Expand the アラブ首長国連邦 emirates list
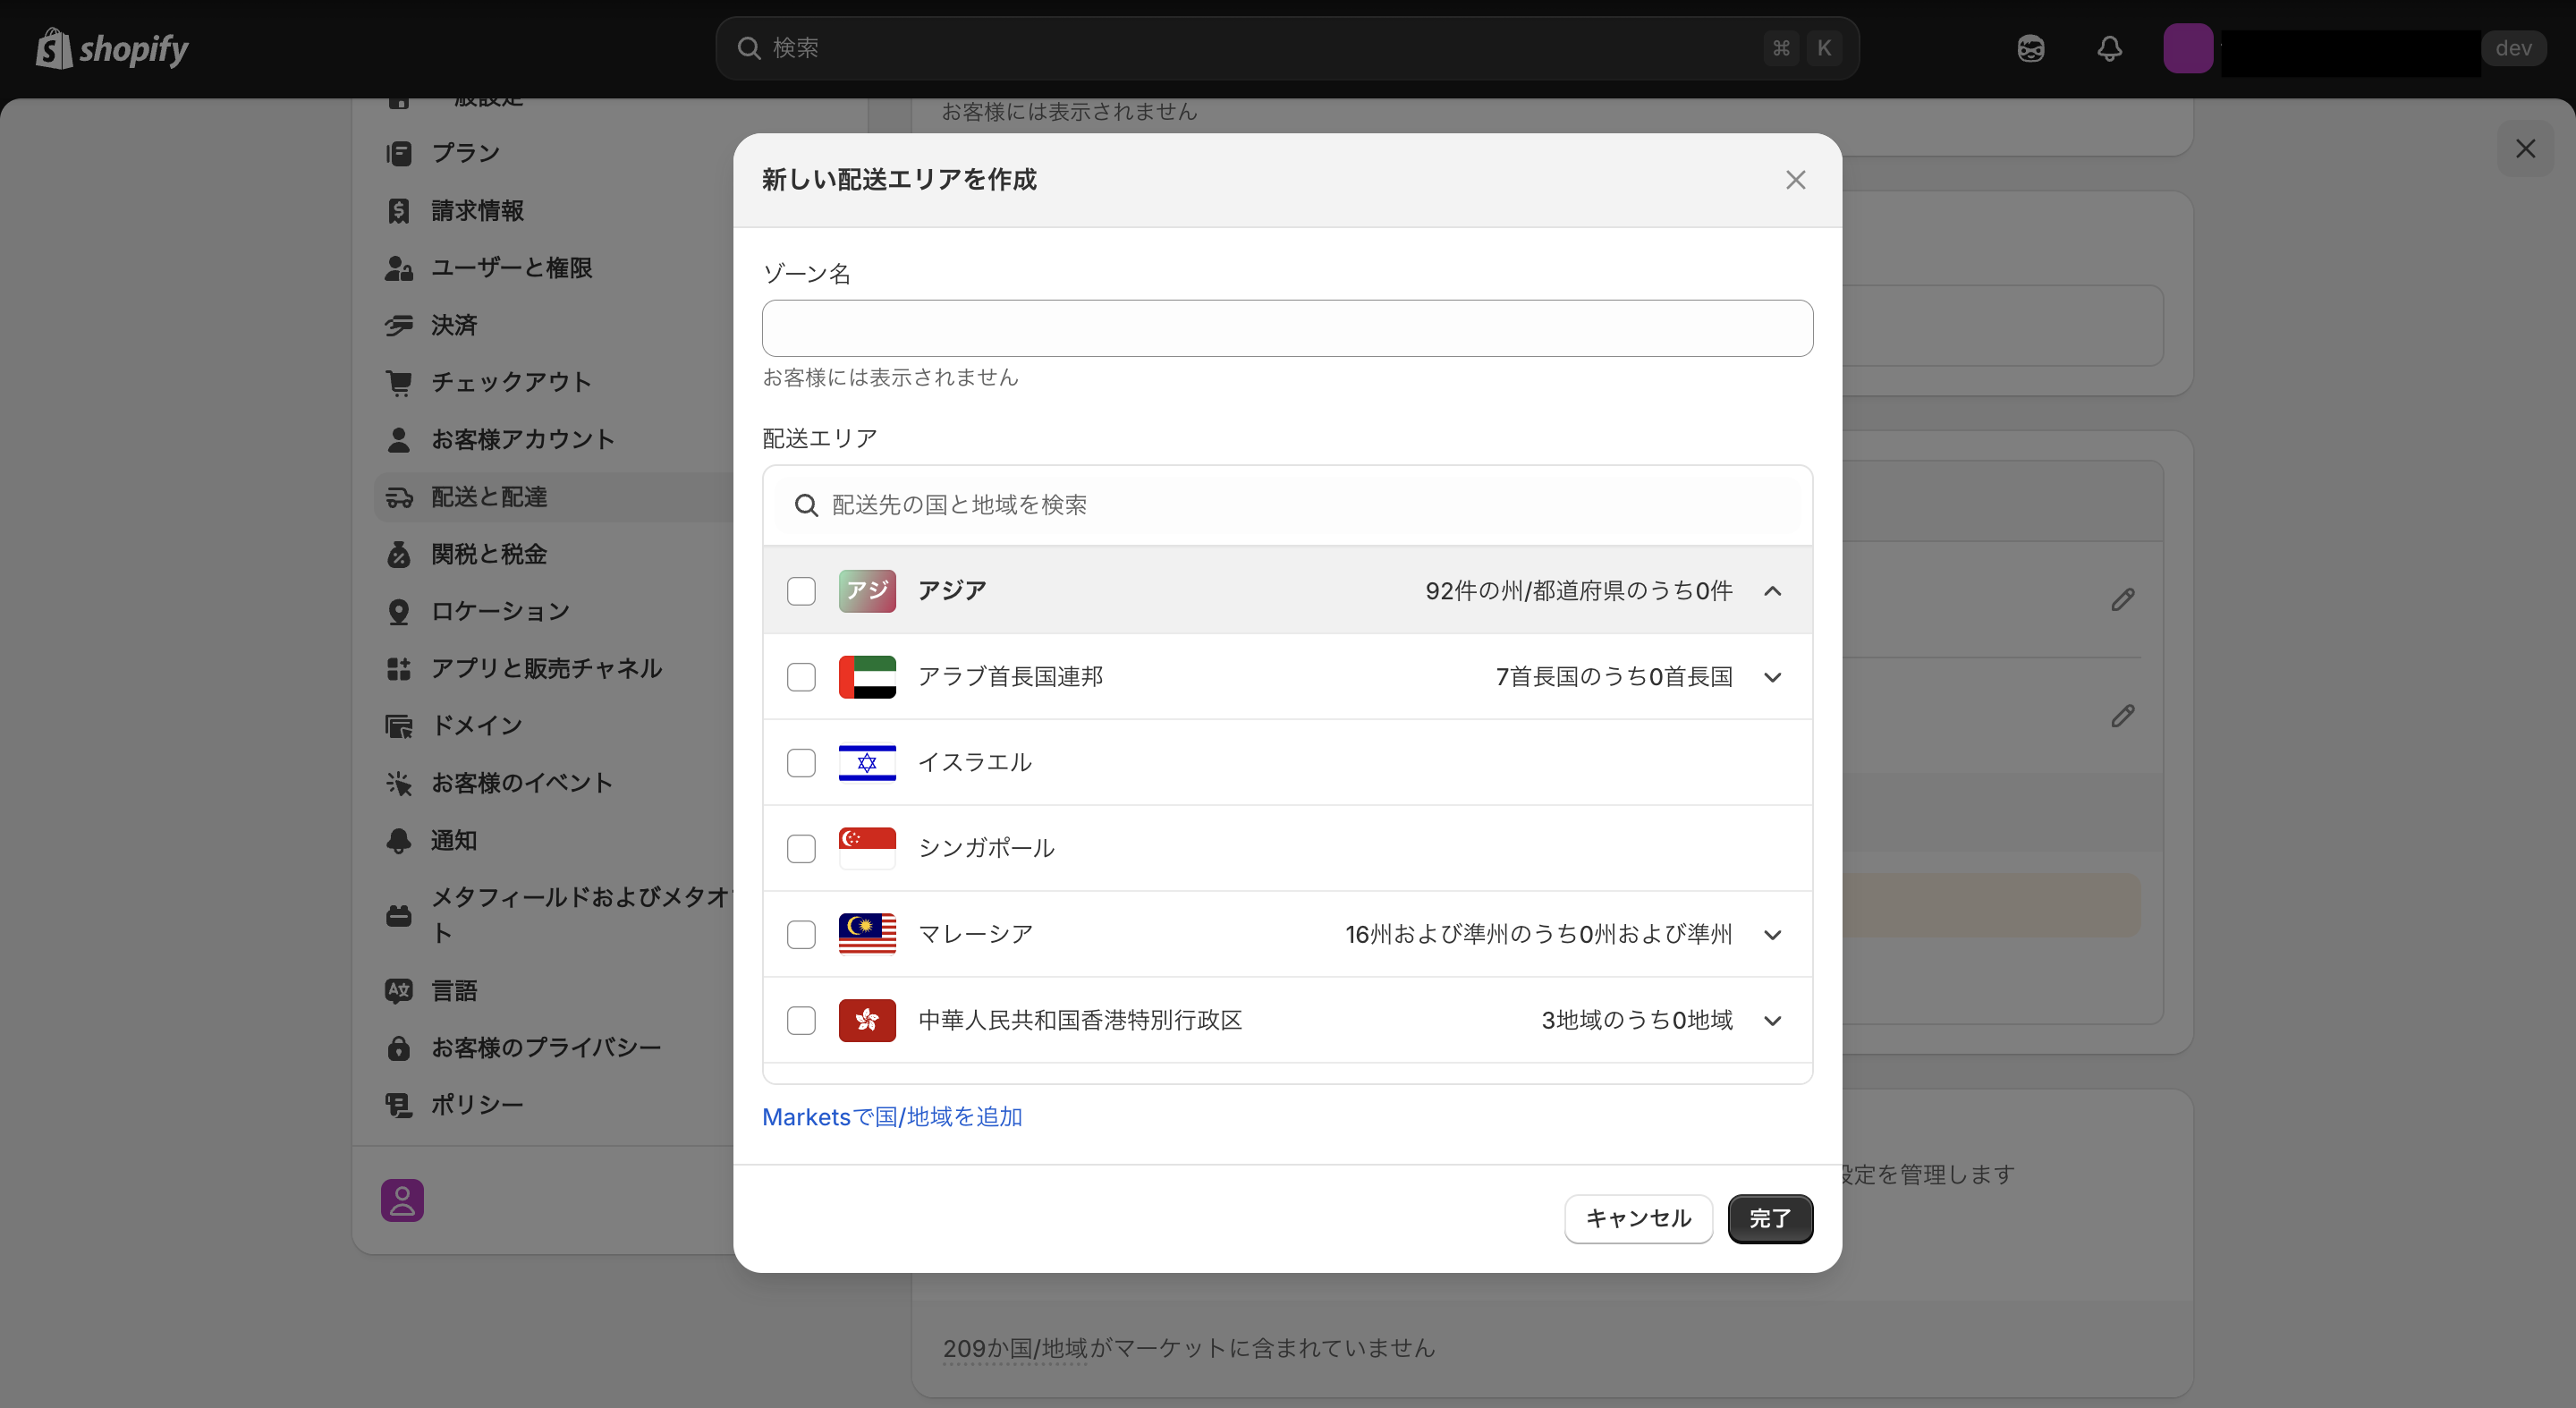This screenshot has height=1408, width=2576. (1771, 677)
